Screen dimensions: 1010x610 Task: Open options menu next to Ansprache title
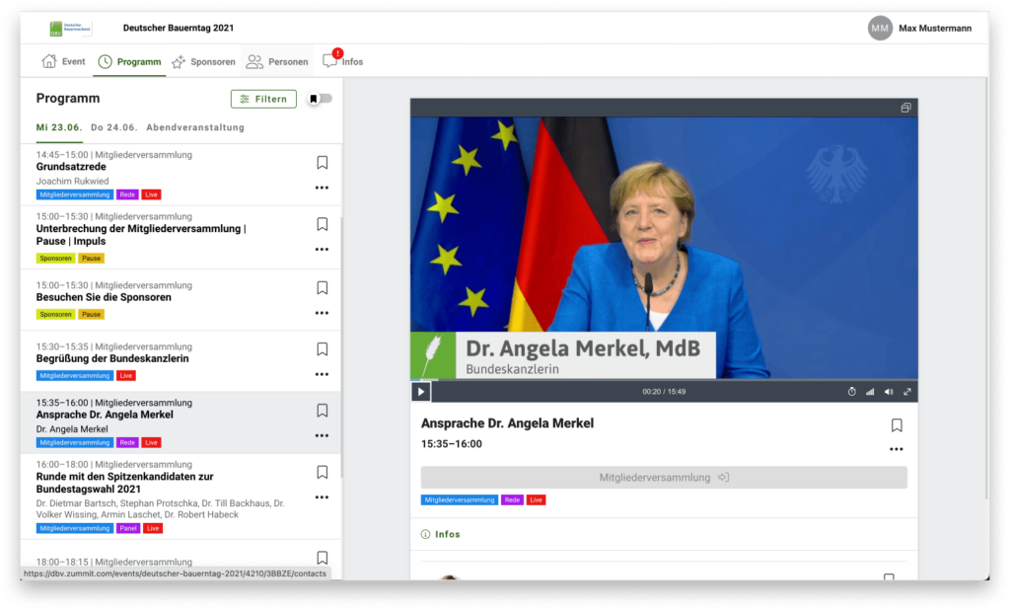pyautogui.click(x=896, y=449)
